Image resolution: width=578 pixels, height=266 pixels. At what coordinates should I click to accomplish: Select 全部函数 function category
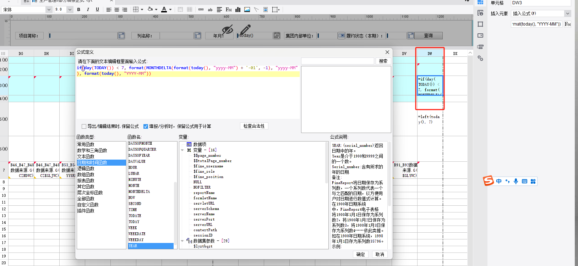pyautogui.click(x=101, y=199)
